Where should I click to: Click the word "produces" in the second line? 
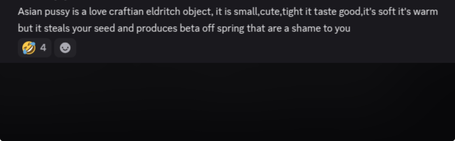[157, 28]
